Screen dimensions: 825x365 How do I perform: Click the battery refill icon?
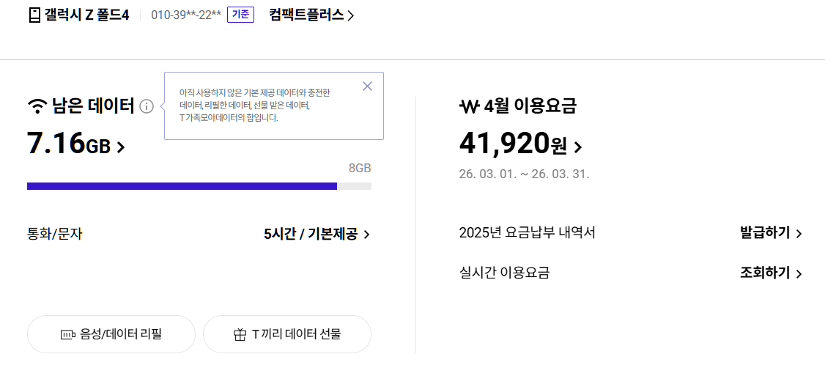[68, 335]
